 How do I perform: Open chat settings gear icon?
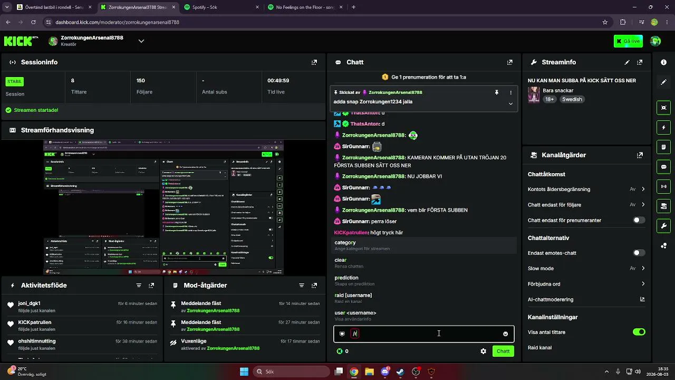483,351
